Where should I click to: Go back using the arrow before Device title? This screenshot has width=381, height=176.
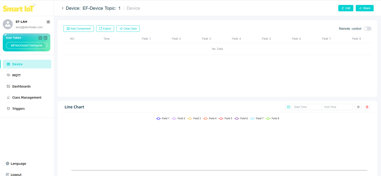[x=63, y=8]
